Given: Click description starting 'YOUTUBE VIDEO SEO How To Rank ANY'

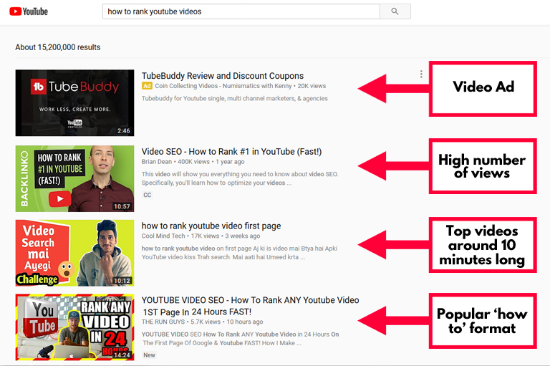Looking at the screenshot, I should click(241, 339).
